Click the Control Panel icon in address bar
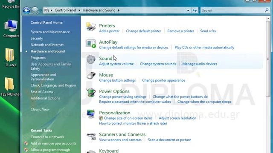Screen dimensions: 273x153 (x=46, y=10)
